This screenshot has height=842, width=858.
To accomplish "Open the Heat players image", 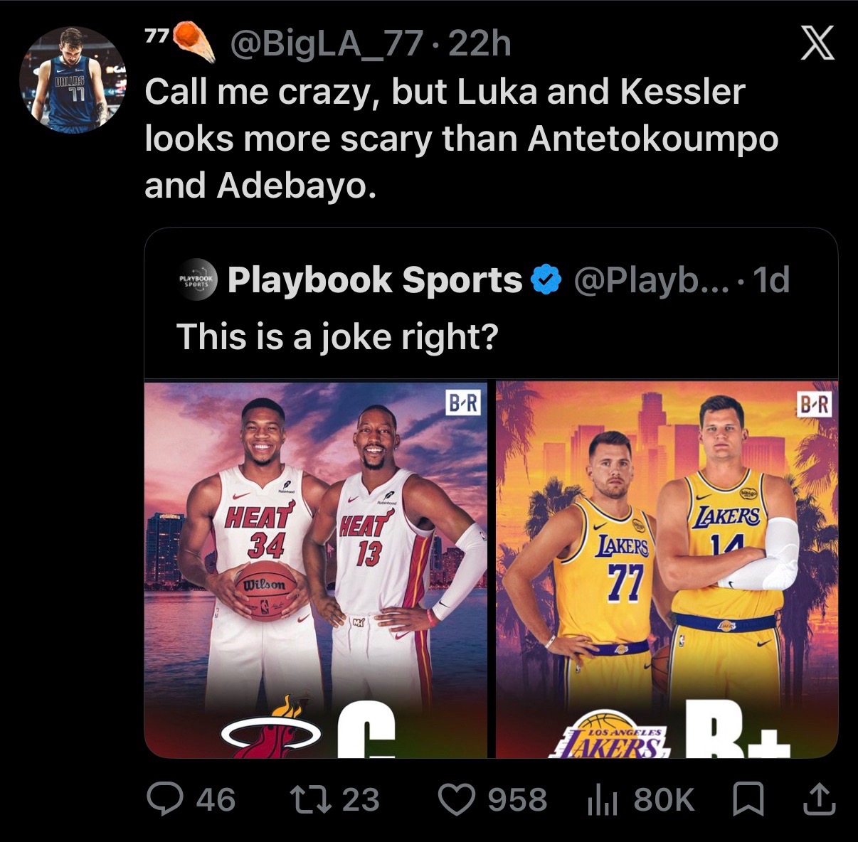I will pyautogui.click(x=316, y=570).
